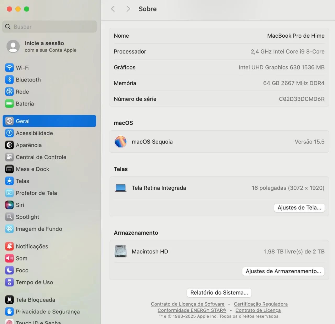Click the name MacBook Pro de Hime

pos(296,36)
